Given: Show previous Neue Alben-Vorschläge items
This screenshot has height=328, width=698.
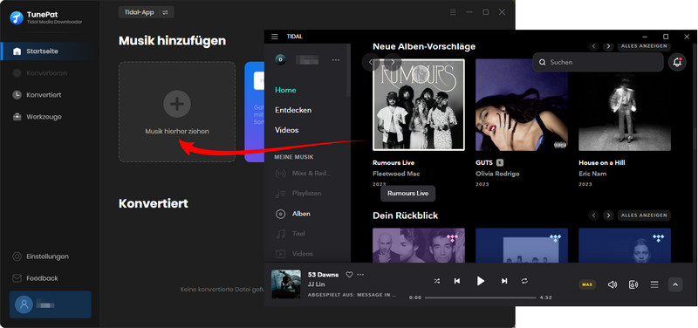Looking at the screenshot, I should coord(593,46).
